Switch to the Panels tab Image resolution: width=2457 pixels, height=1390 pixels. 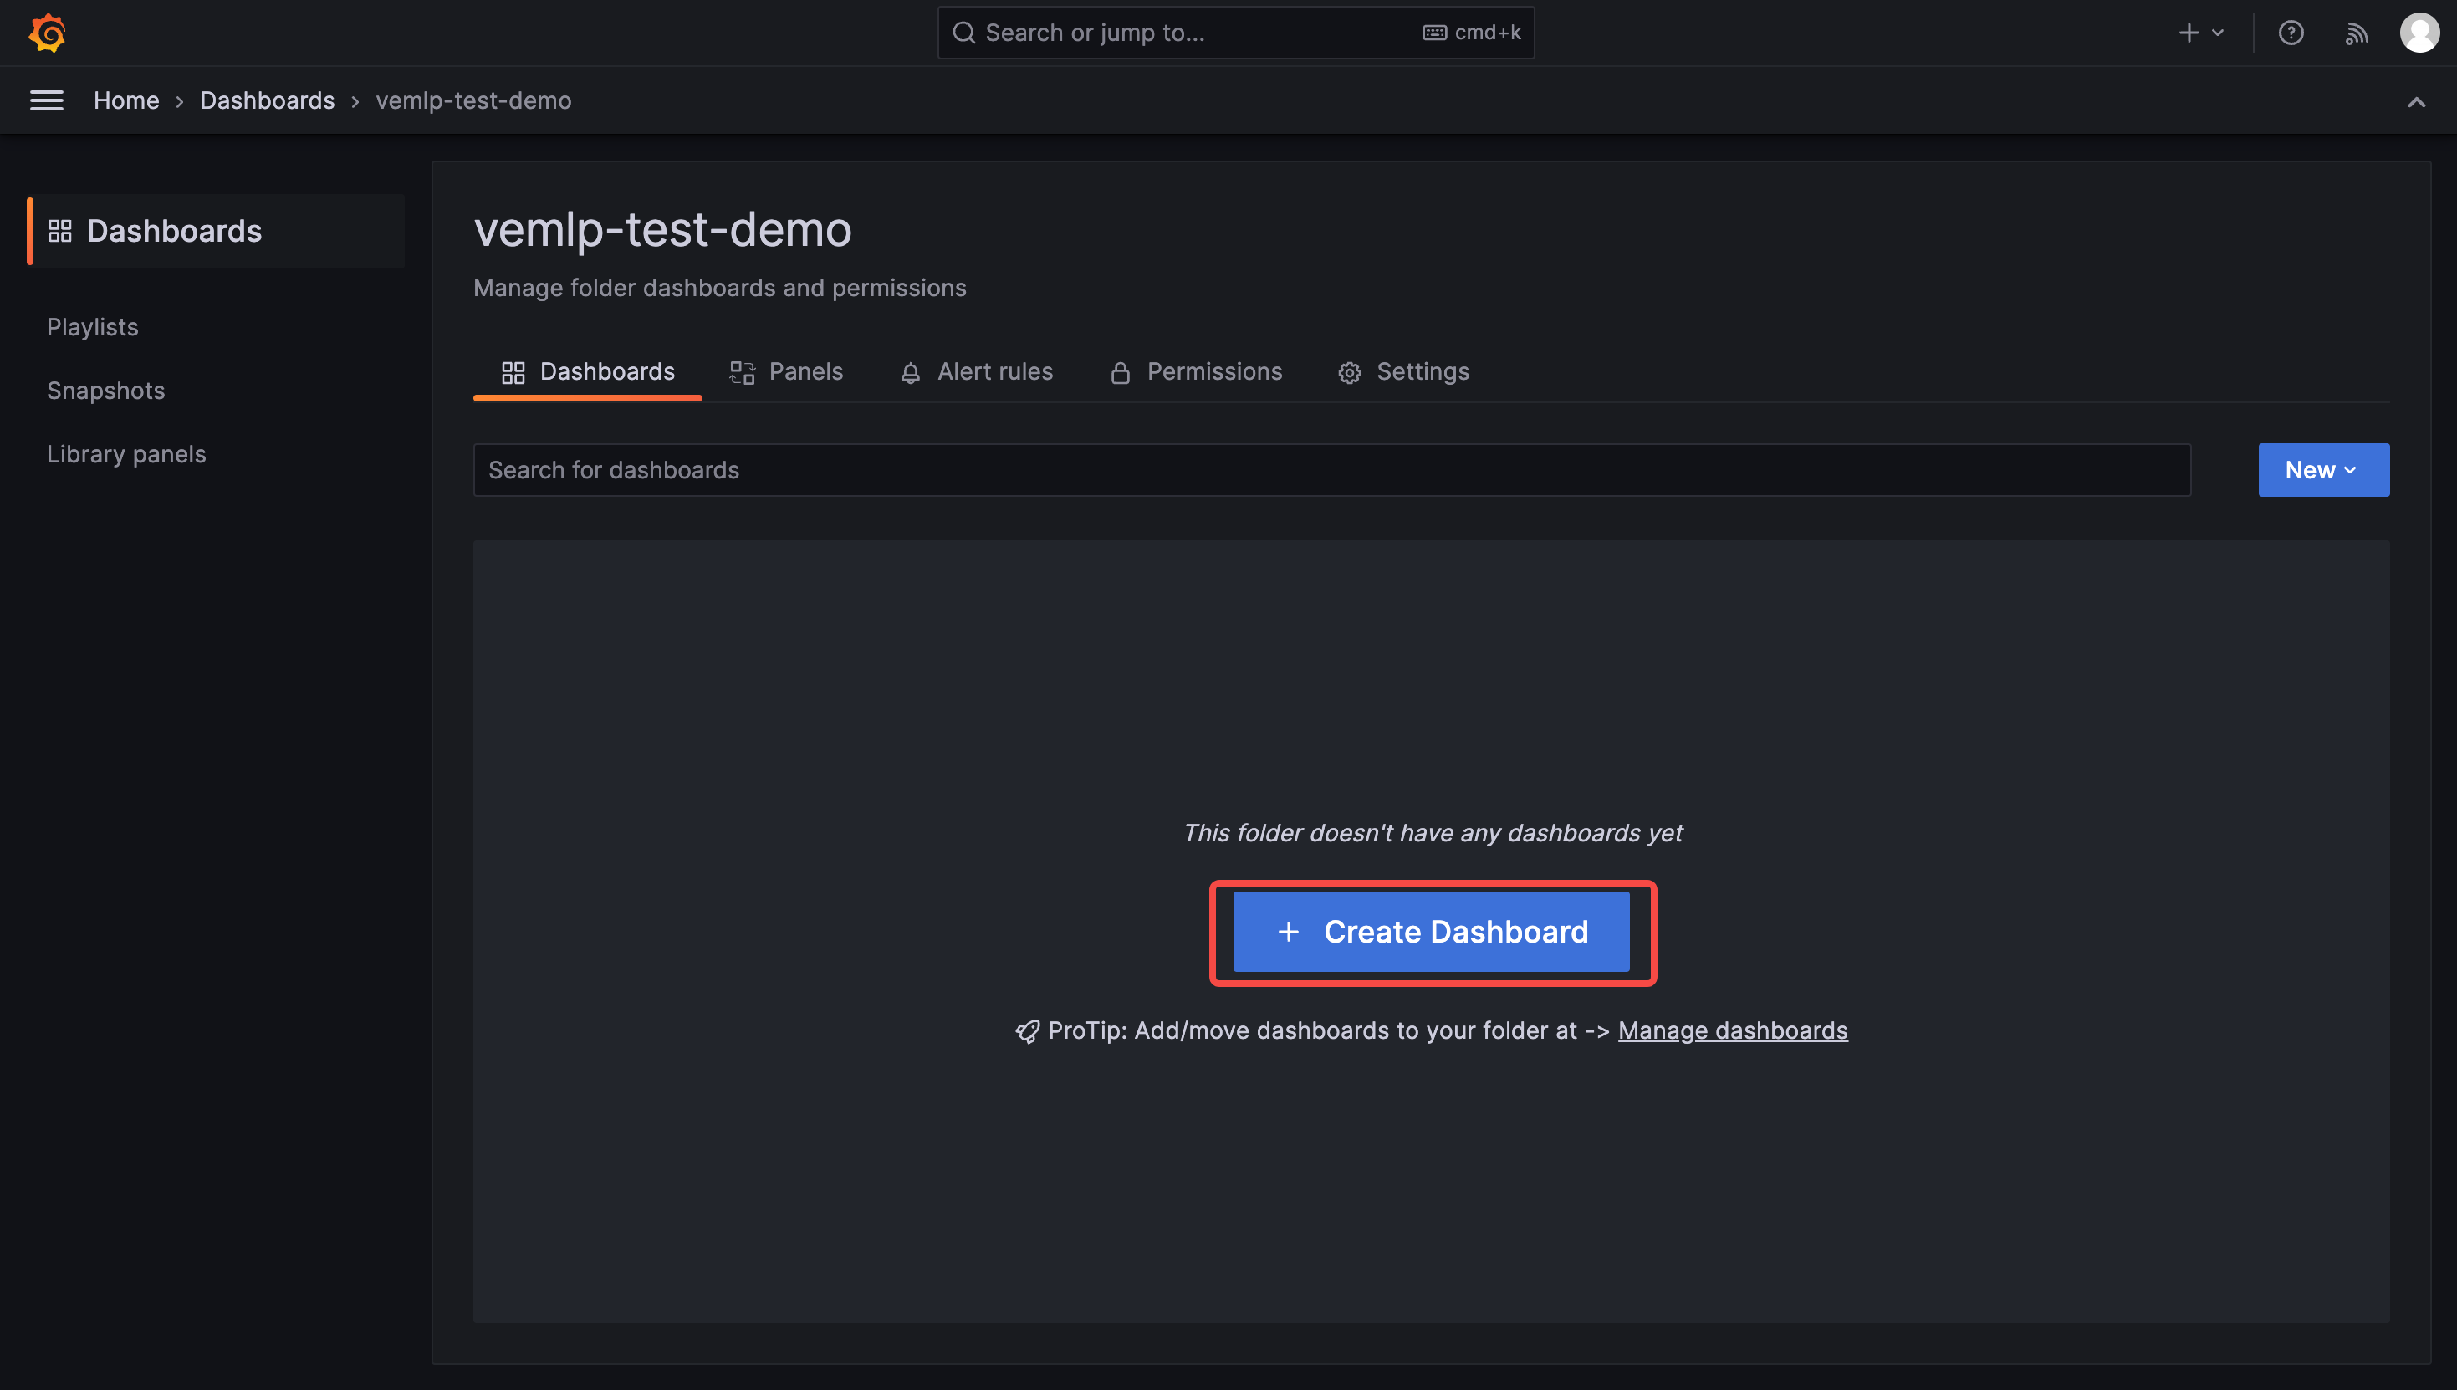coord(787,372)
